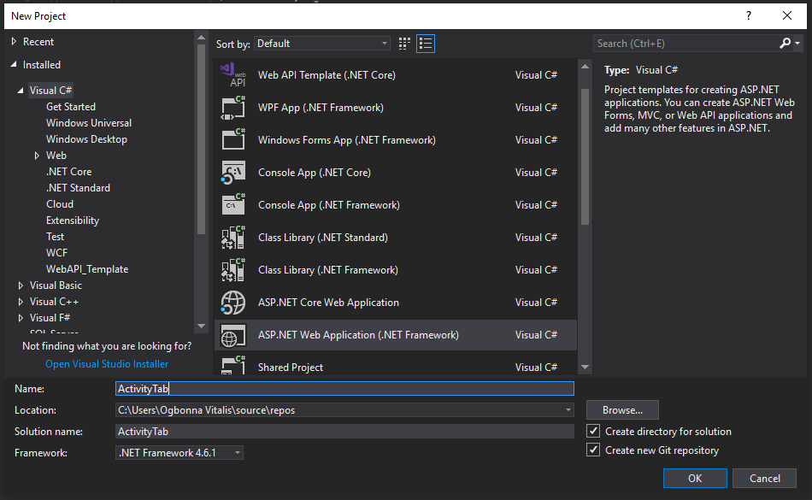Click the Windows Forms App template icon
812x500 pixels.
pyautogui.click(x=233, y=140)
